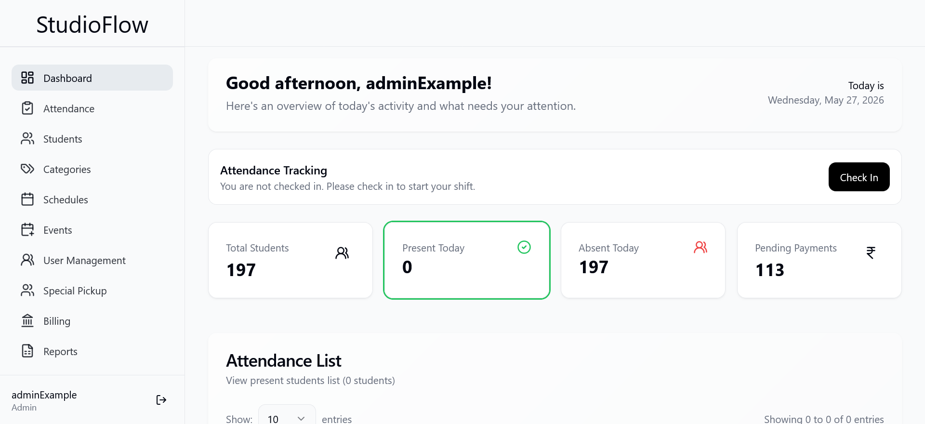This screenshot has width=925, height=424.
Task: Click the Reports document icon
Action: coord(27,351)
